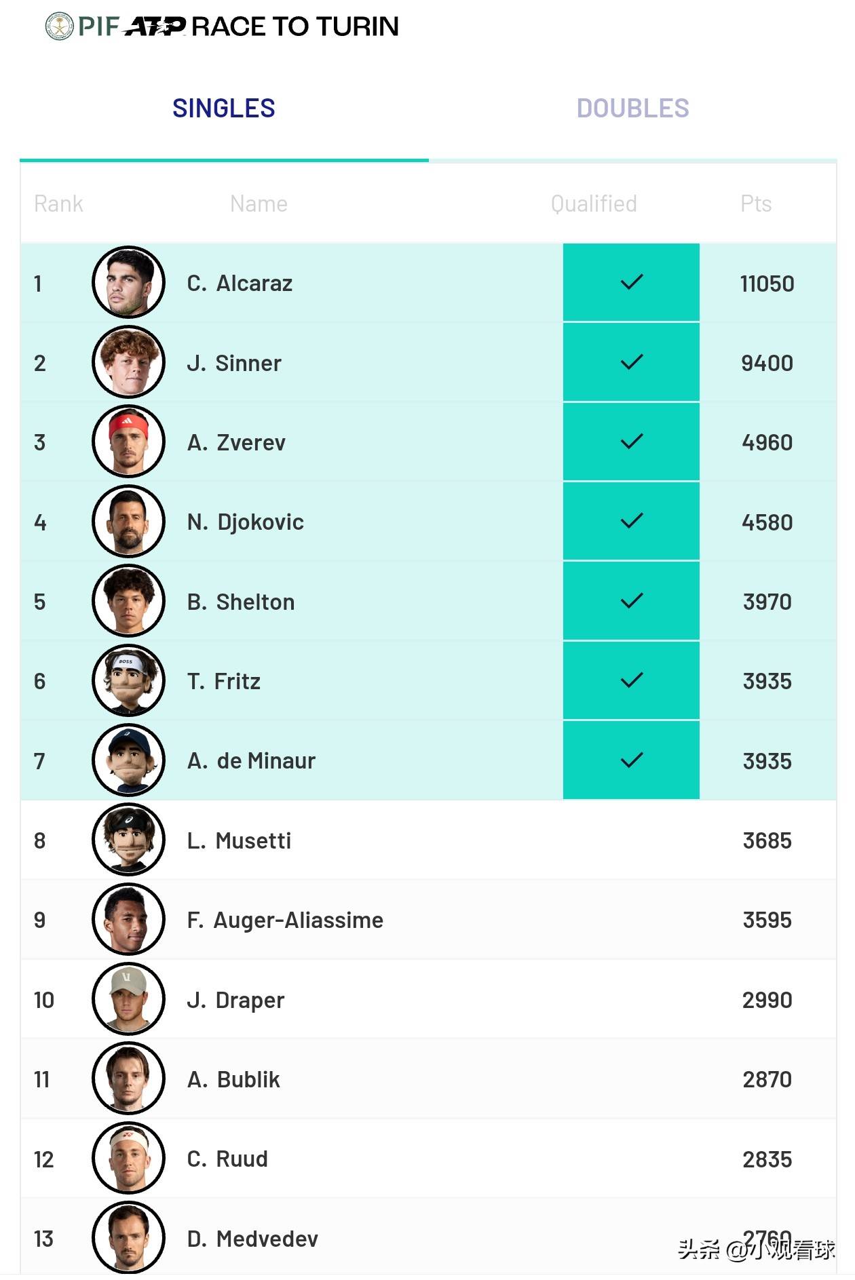Image resolution: width=855 pixels, height=1280 pixels.
Task: Click the ATP logo in header
Action: click(155, 26)
